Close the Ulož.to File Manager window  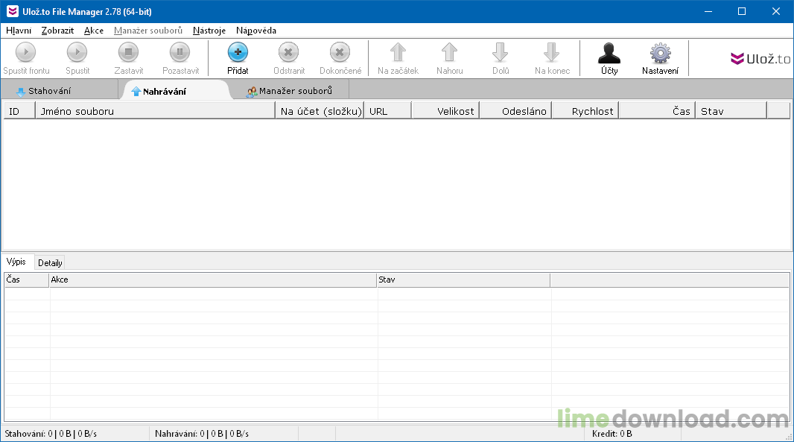tap(776, 11)
